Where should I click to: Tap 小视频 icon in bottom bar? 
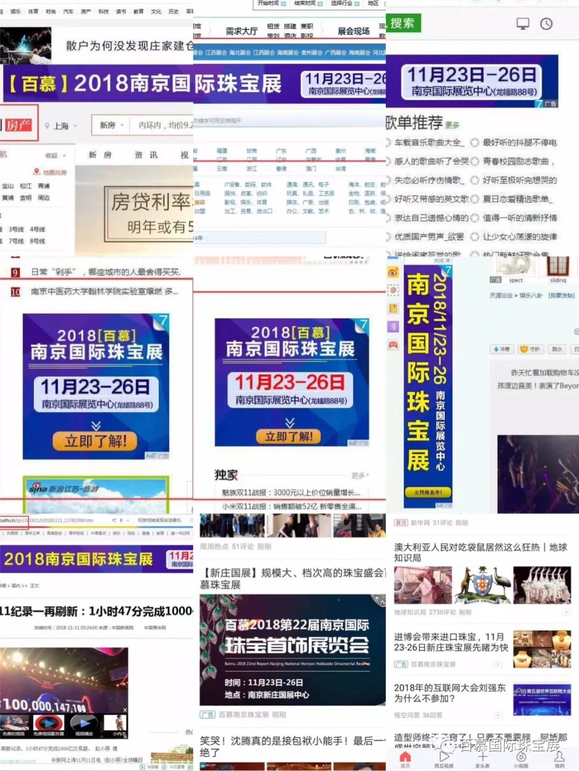(x=521, y=759)
